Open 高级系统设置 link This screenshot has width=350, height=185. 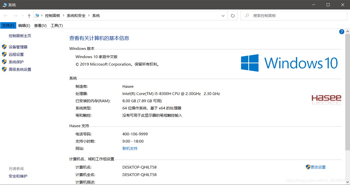pos(20,69)
